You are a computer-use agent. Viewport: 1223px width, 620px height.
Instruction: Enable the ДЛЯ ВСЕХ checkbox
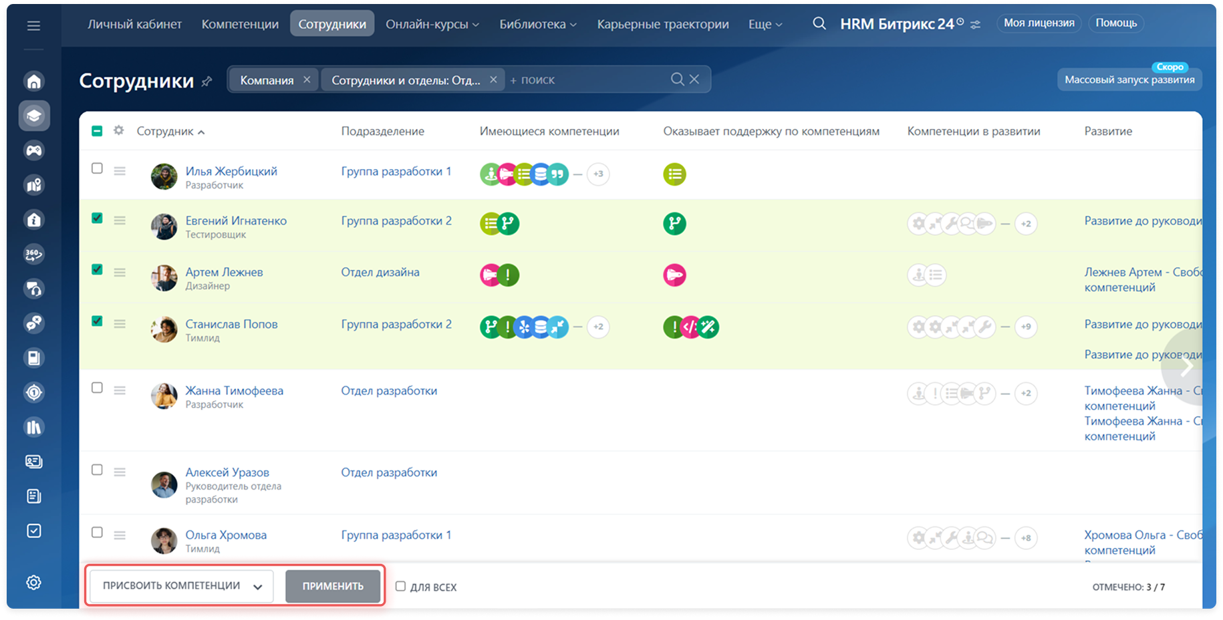pos(400,587)
